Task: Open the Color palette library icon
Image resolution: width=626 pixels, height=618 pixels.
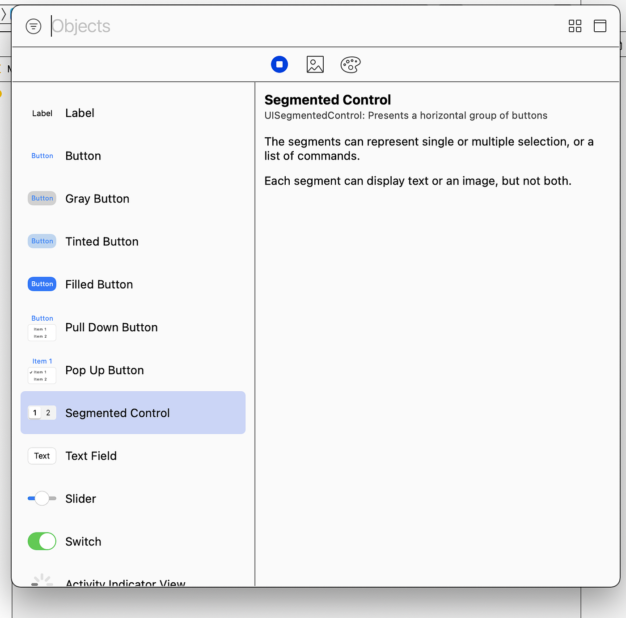Action: [x=350, y=64]
